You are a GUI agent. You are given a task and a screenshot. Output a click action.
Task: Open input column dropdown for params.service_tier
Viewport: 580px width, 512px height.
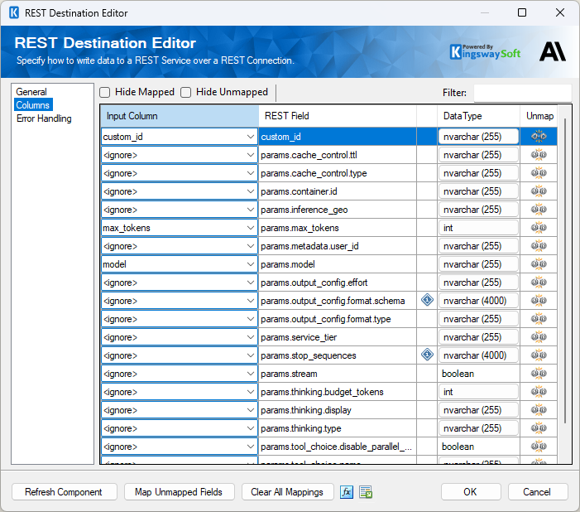pos(251,337)
